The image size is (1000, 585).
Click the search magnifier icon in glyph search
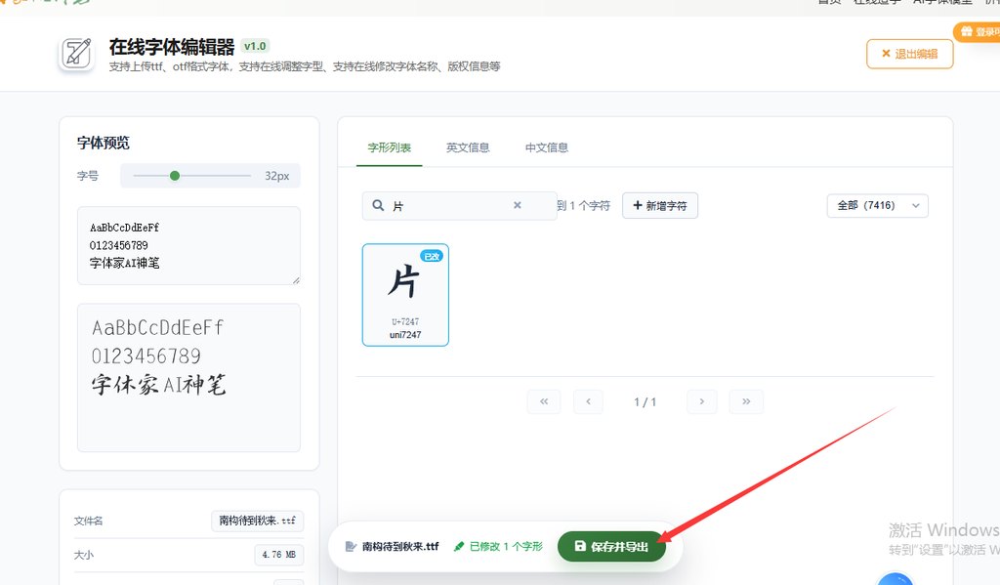pyautogui.click(x=377, y=205)
